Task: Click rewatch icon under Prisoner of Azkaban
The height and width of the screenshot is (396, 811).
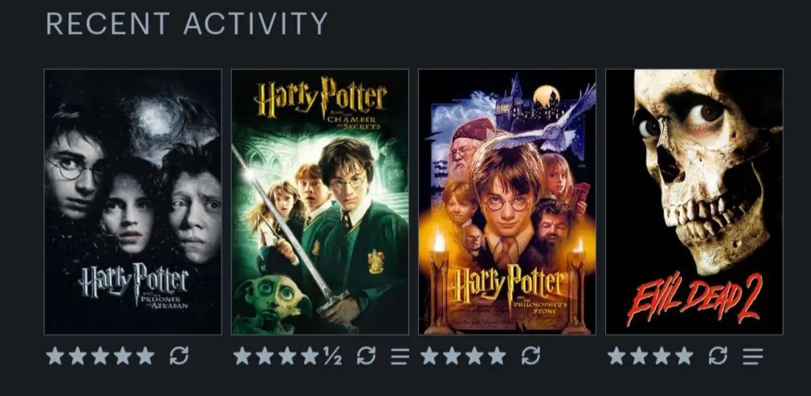Action: (x=179, y=355)
